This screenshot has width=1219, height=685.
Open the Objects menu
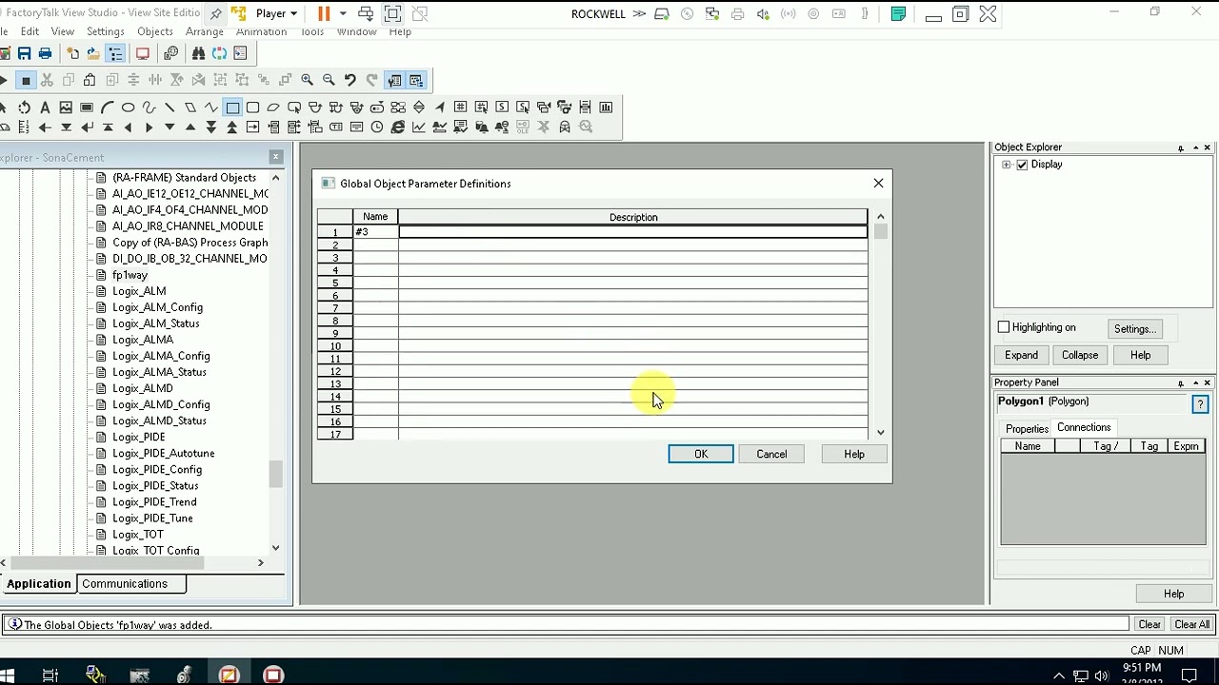154,31
